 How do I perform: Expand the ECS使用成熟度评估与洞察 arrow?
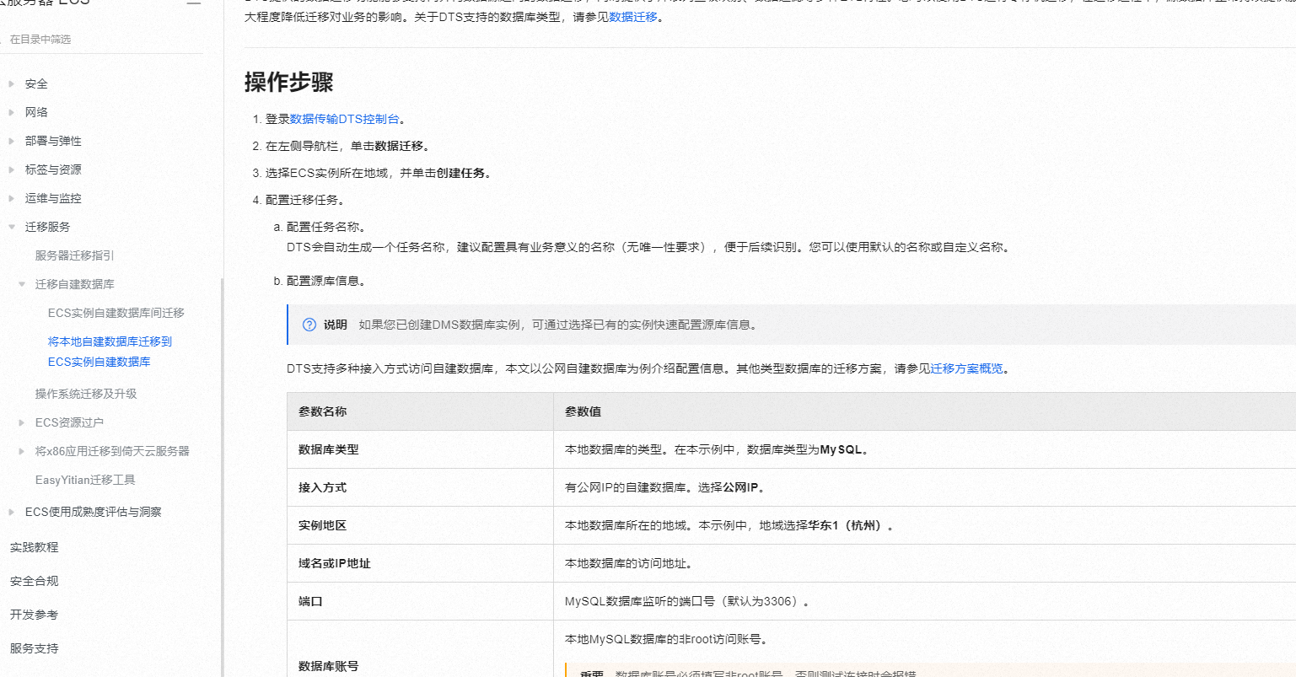tap(11, 512)
